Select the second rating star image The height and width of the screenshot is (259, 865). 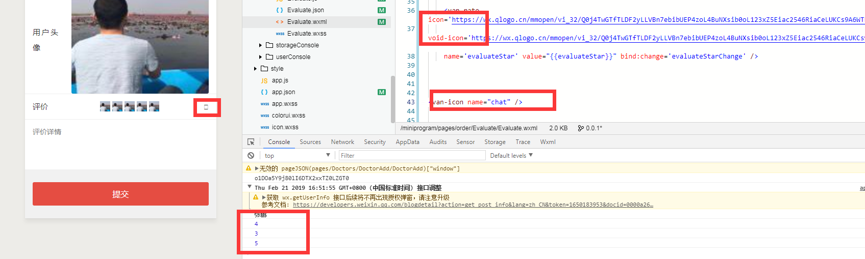[x=117, y=106]
